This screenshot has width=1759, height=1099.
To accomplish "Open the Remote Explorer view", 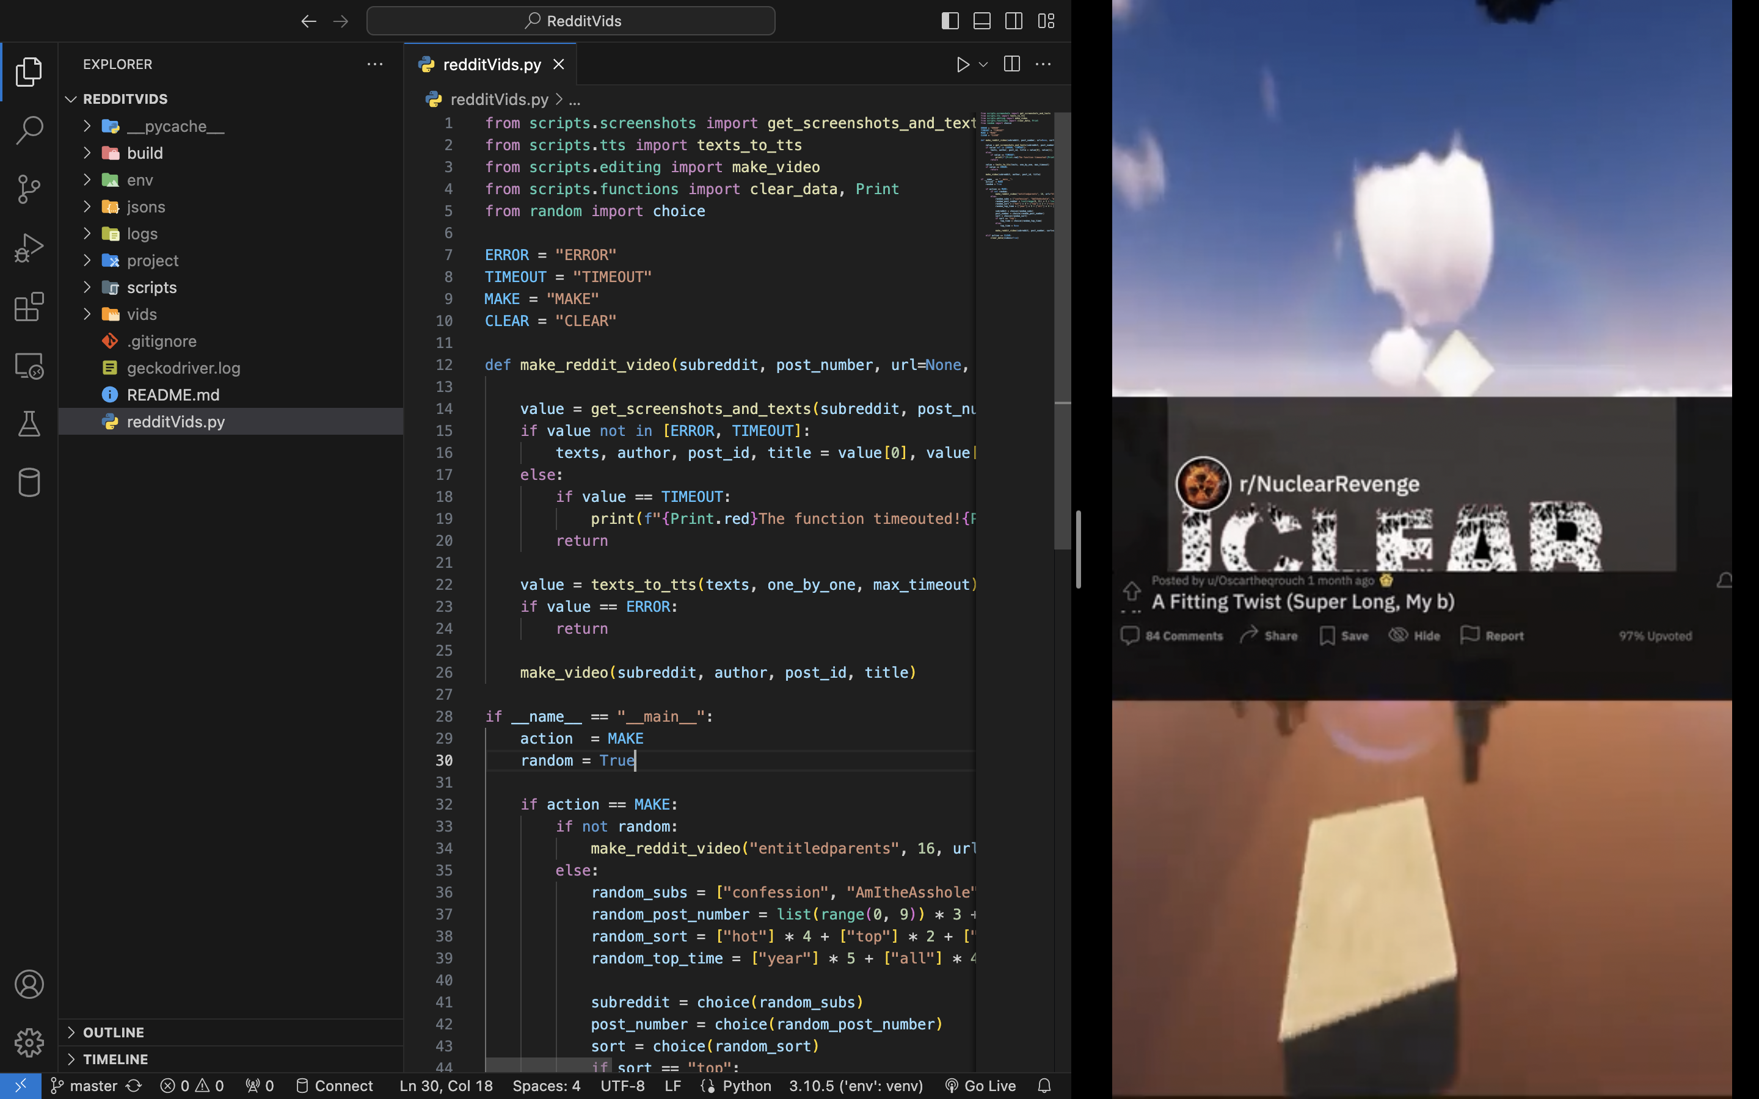I will [29, 366].
